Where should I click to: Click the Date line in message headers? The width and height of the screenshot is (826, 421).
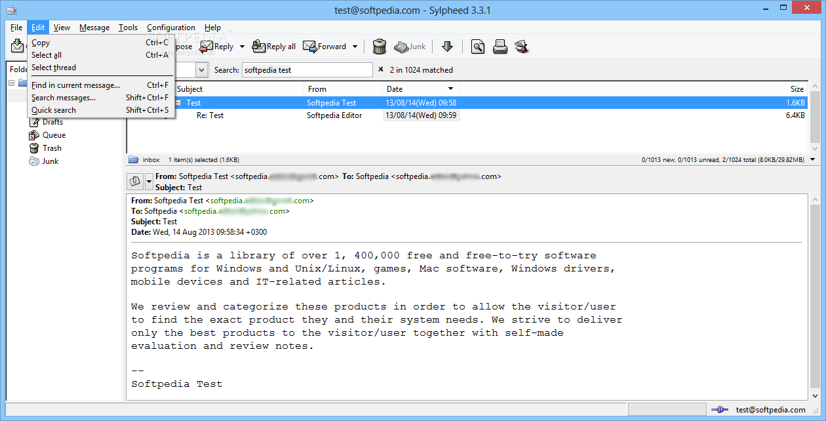click(x=199, y=232)
